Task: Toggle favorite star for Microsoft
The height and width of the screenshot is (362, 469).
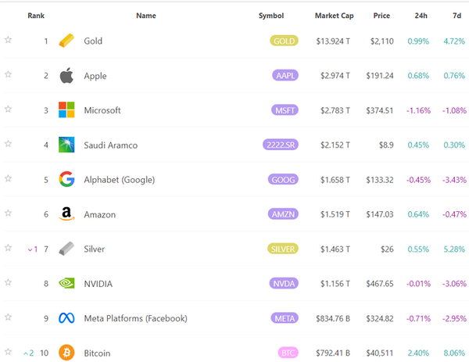Action: pyautogui.click(x=8, y=109)
